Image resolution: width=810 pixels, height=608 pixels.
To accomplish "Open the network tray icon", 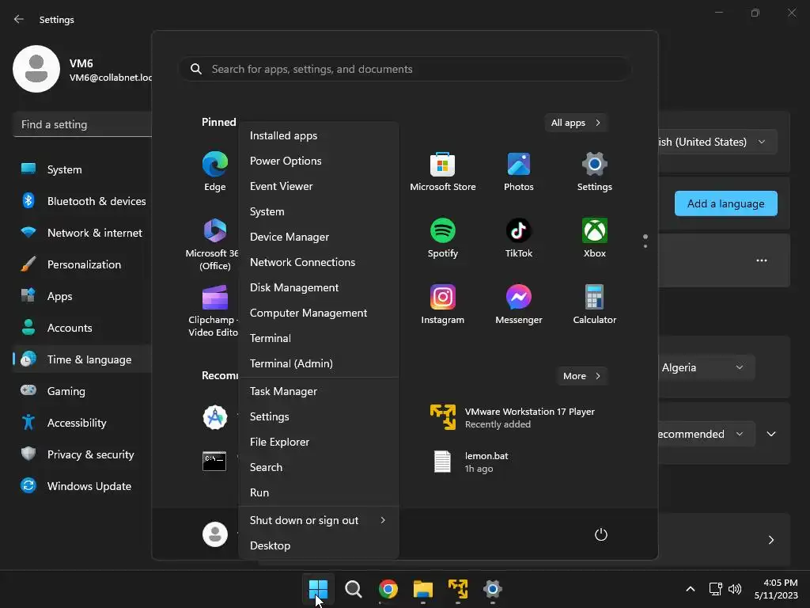I will tap(715, 589).
